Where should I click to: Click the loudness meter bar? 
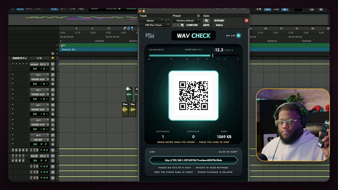194,56
